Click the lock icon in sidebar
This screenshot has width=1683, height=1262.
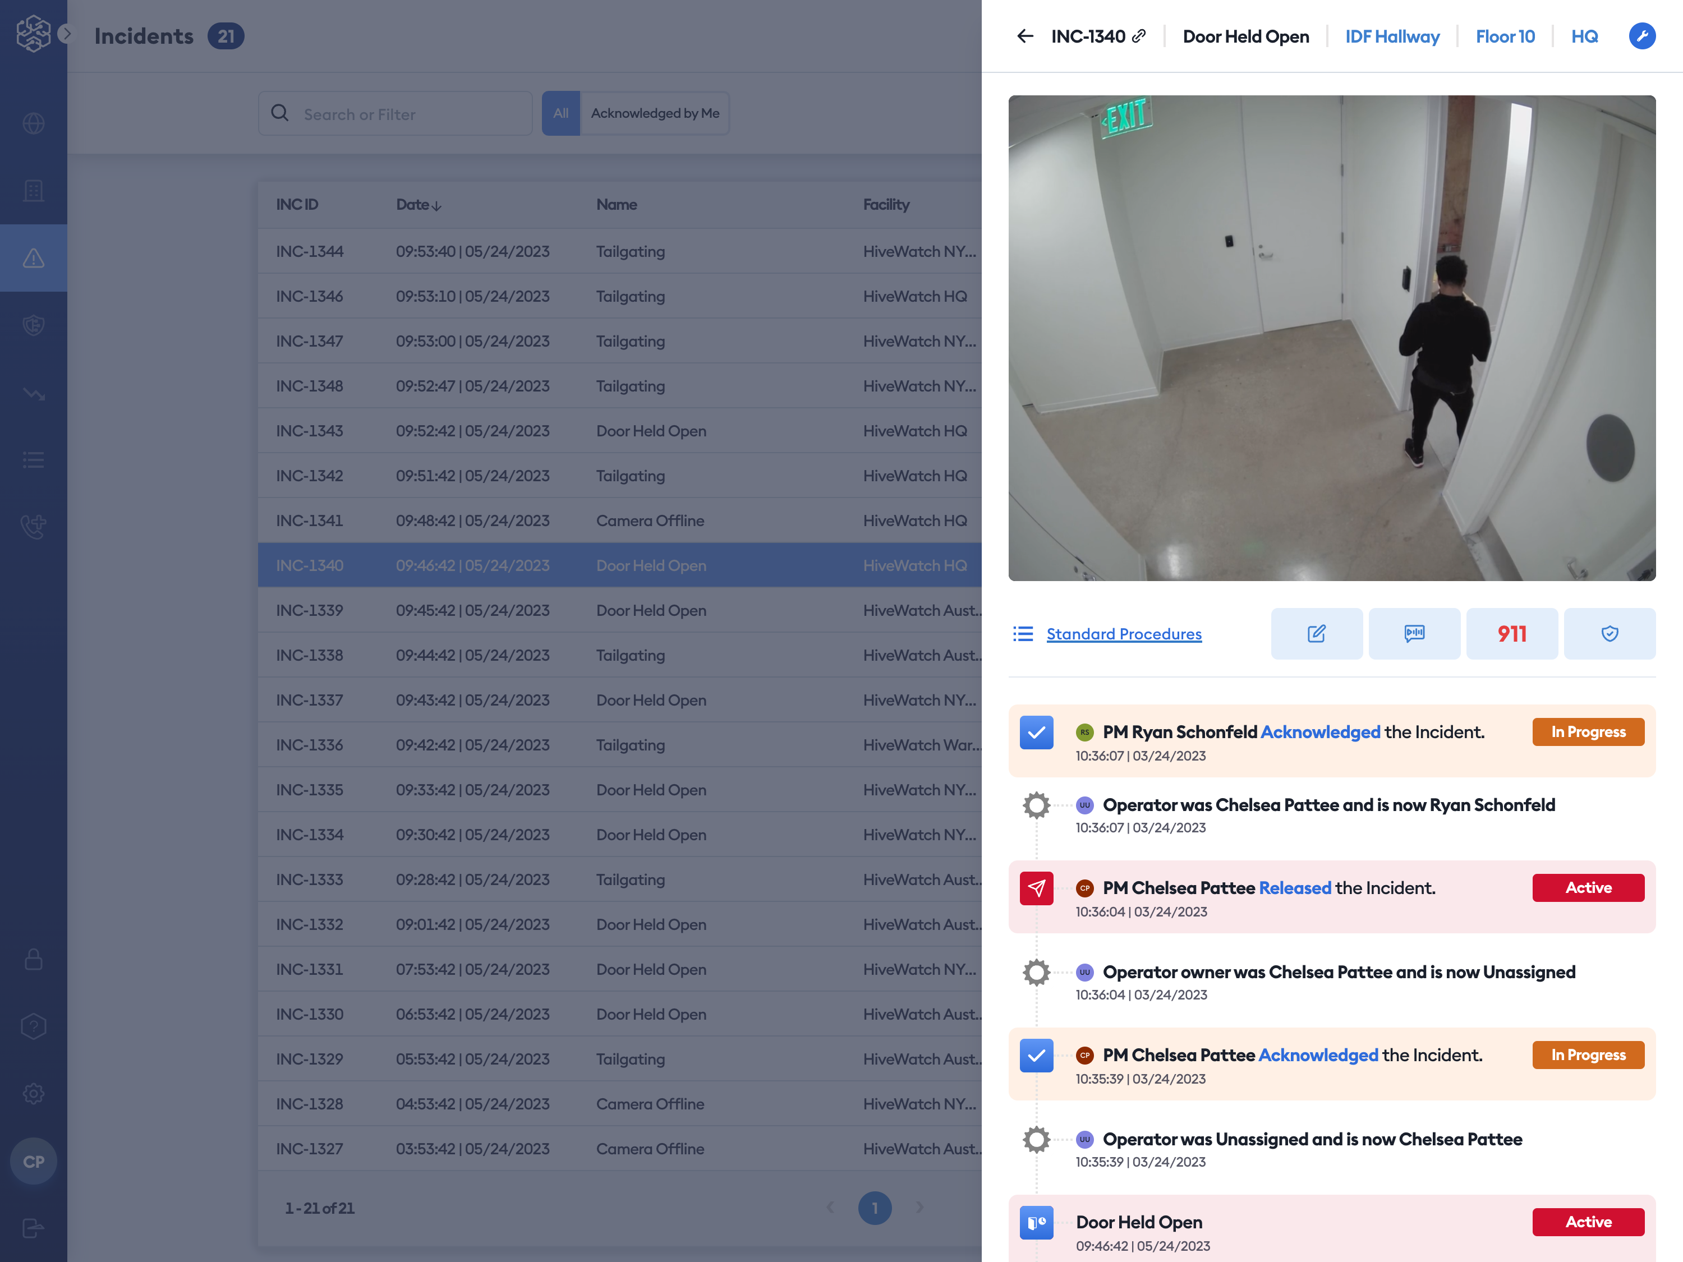pyautogui.click(x=34, y=959)
